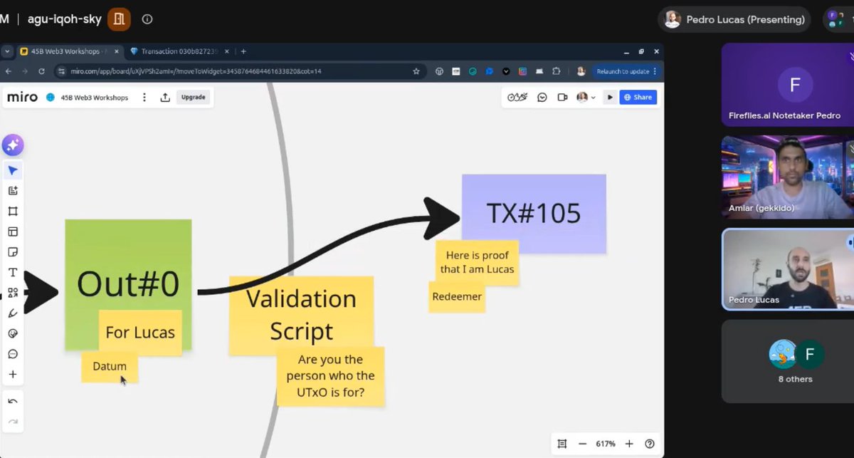Select the Sticky note tool
The height and width of the screenshot is (458, 854).
click(13, 252)
